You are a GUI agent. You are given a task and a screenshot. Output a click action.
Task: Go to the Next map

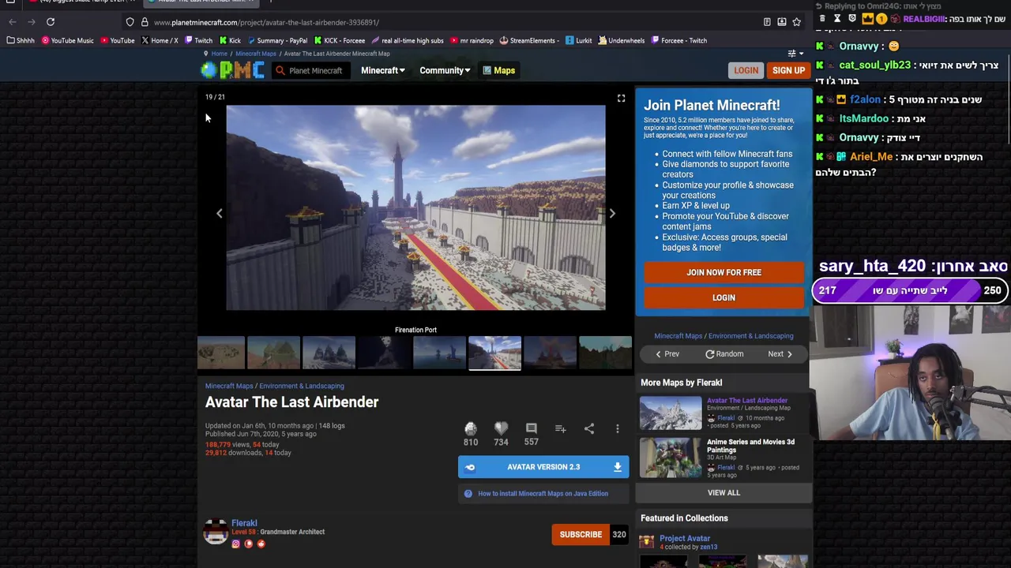(x=780, y=354)
